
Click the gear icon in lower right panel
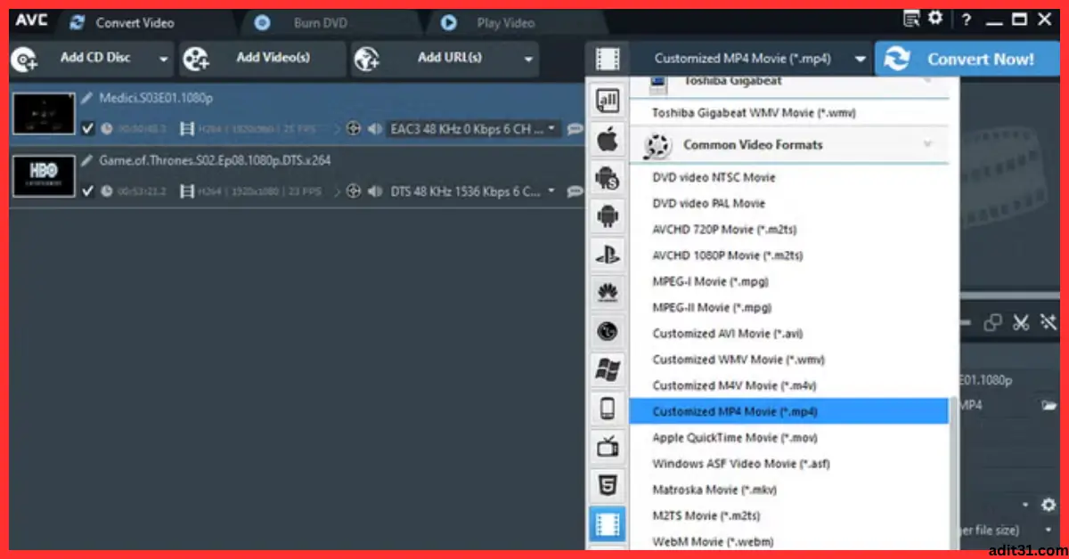click(x=1049, y=505)
